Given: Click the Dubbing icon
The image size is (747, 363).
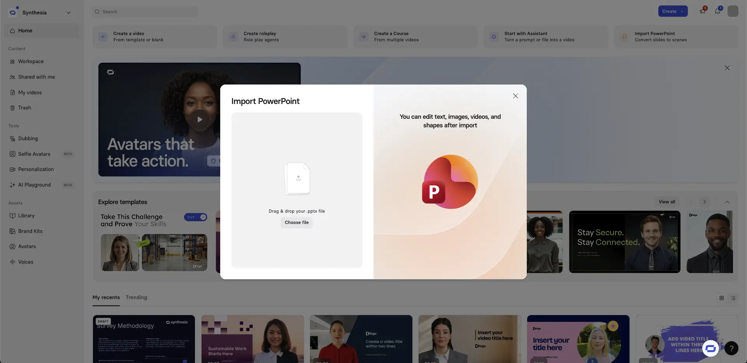Looking at the screenshot, I should point(12,139).
